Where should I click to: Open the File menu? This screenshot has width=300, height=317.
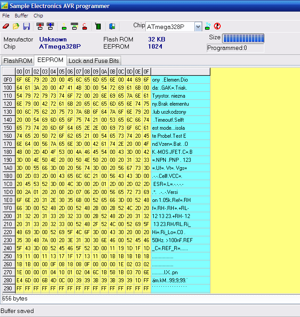pos(6,16)
